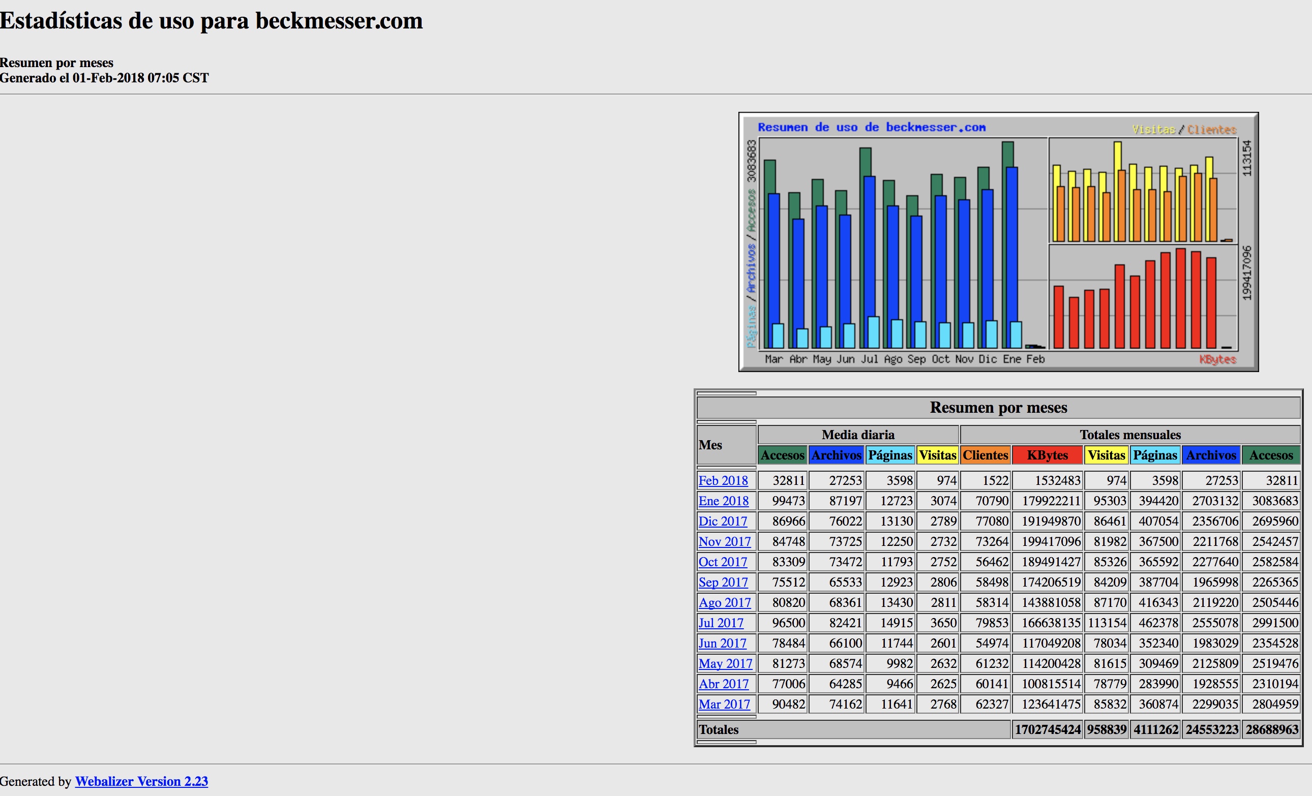Click the red KBytes column header
Viewport: 1312px width, 796px height.
click(1047, 455)
